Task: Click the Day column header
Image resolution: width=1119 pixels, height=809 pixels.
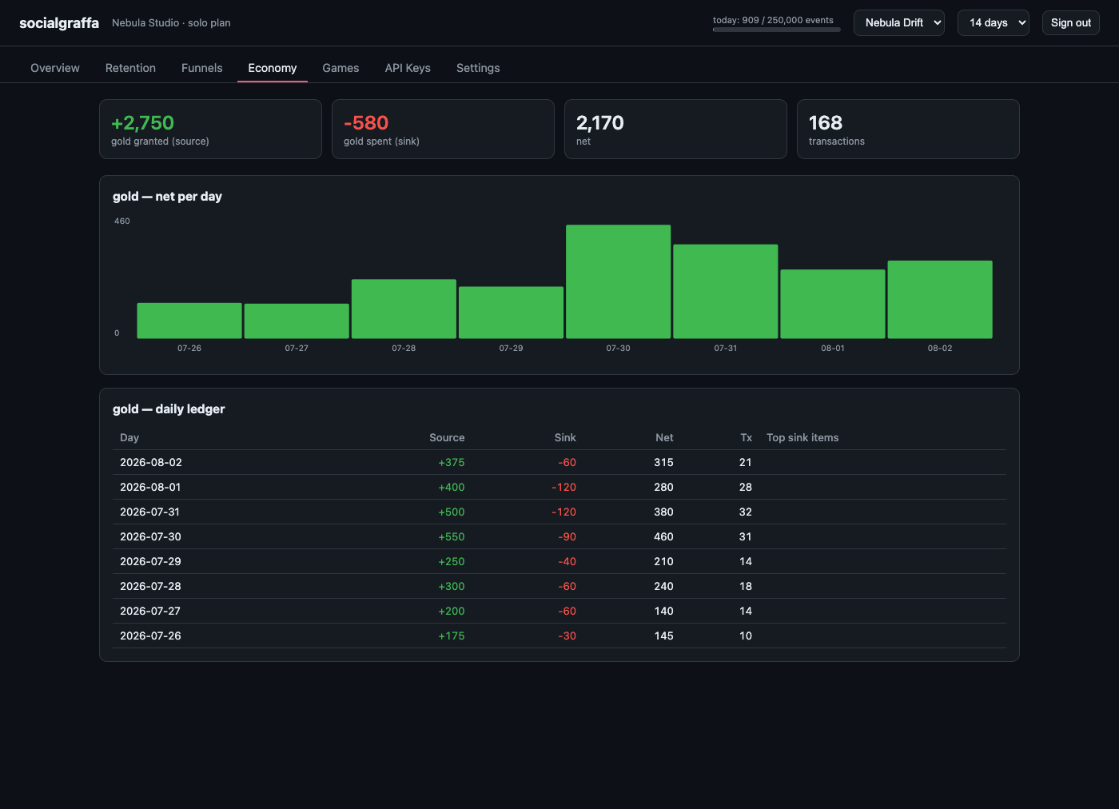Action: [129, 437]
